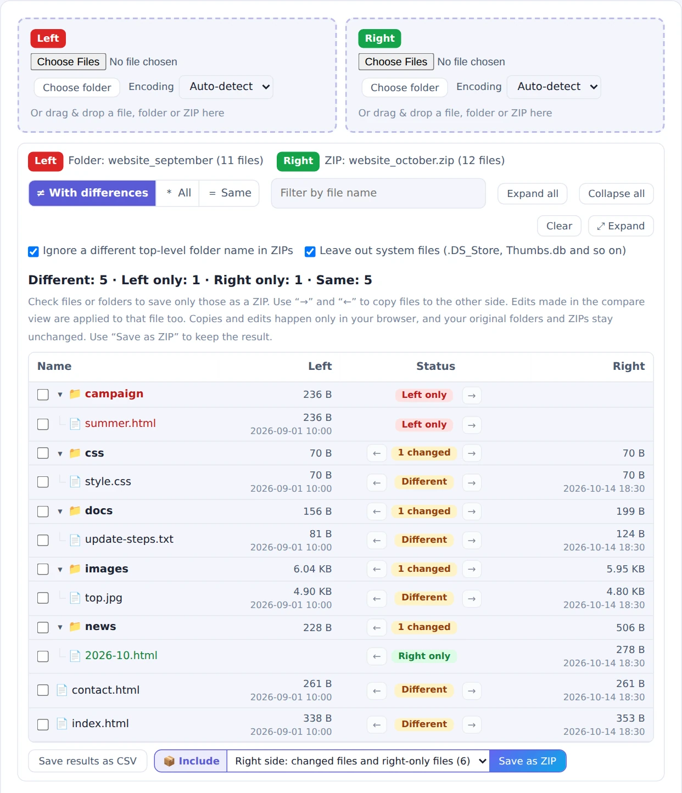Viewport: 682px width, 793px height.
Task: Click Expand all button
Action: [533, 194]
